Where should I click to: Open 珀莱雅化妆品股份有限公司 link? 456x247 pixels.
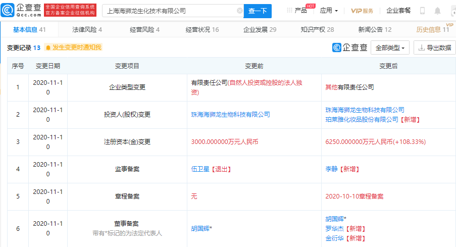[362, 120]
